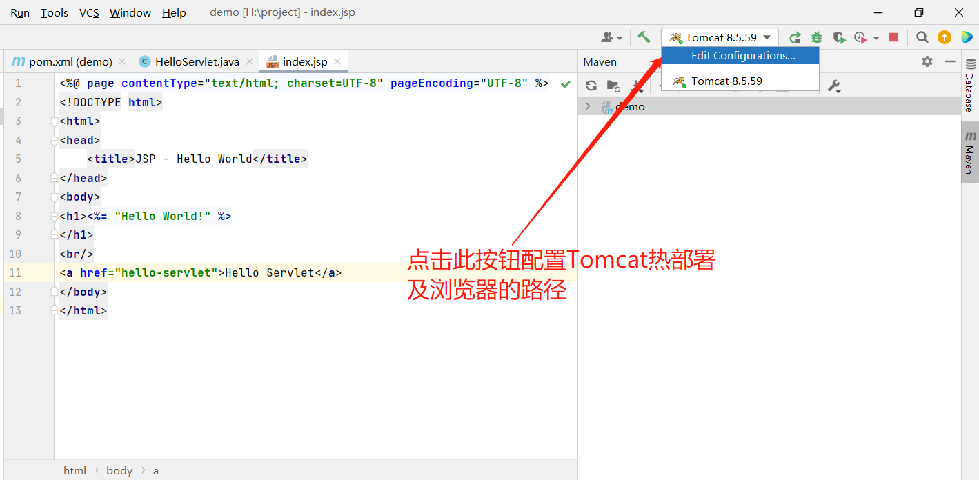
Task: Open the Run menu
Action: [20, 12]
